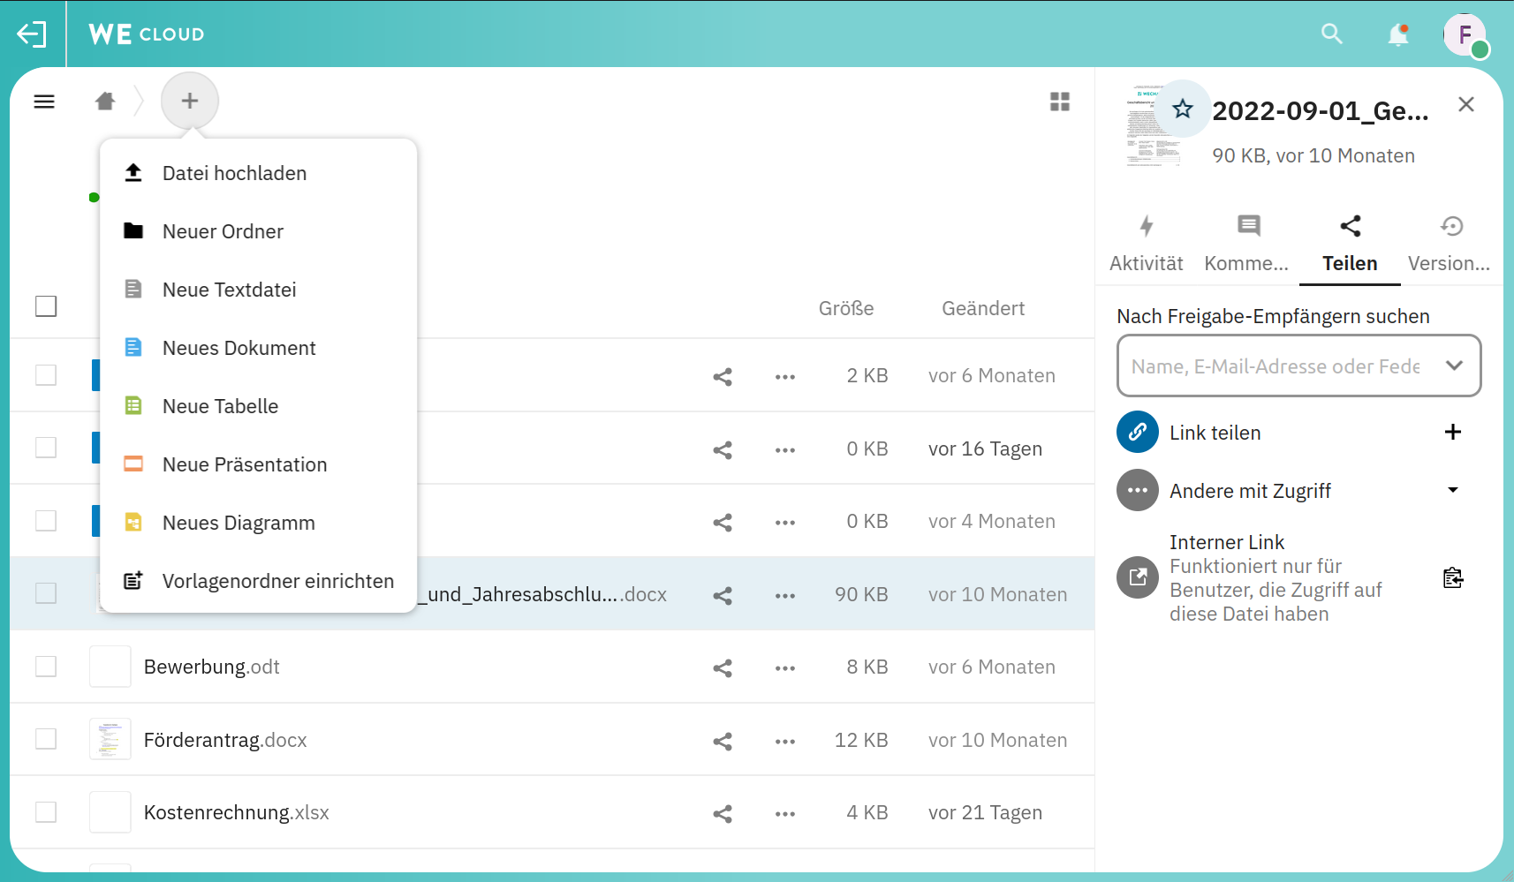Choose Neuer Ordner from menu

(x=258, y=231)
